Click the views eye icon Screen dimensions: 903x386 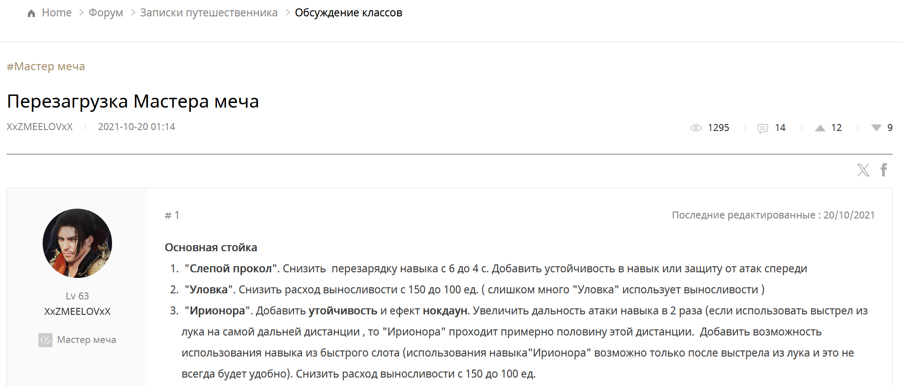(x=696, y=128)
